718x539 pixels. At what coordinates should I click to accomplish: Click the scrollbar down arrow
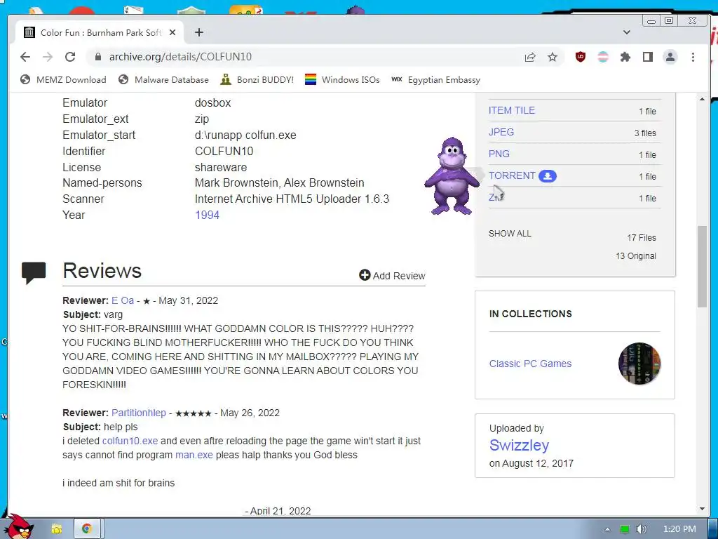coord(702,509)
